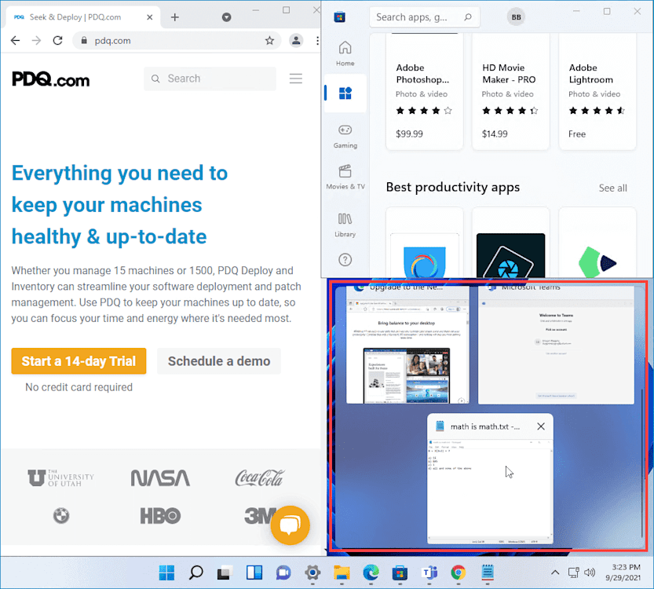Image resolution: width=654 pixels, height=589 pixels.
Task: Open the Windows Start button
Action: (166, 573)
